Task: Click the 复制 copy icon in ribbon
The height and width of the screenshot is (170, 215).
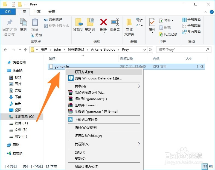Action: click(24, 22)
